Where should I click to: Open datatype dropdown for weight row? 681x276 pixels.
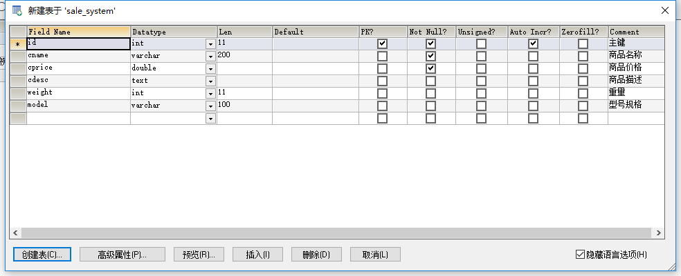tap(210, 94)
